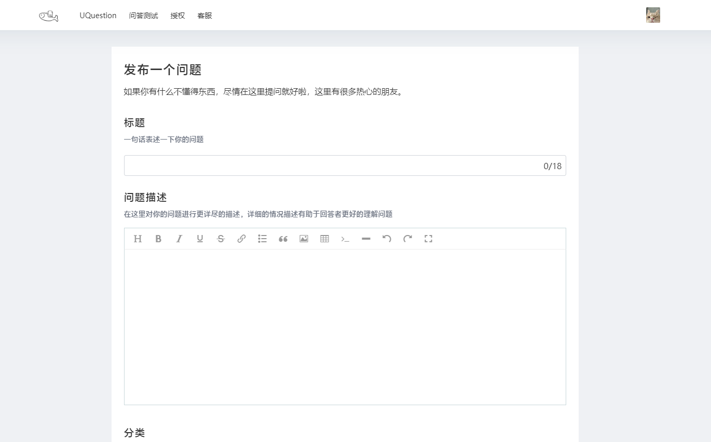
Task: Apply heading formatting in the editor
Action: [x=138, y=239]
